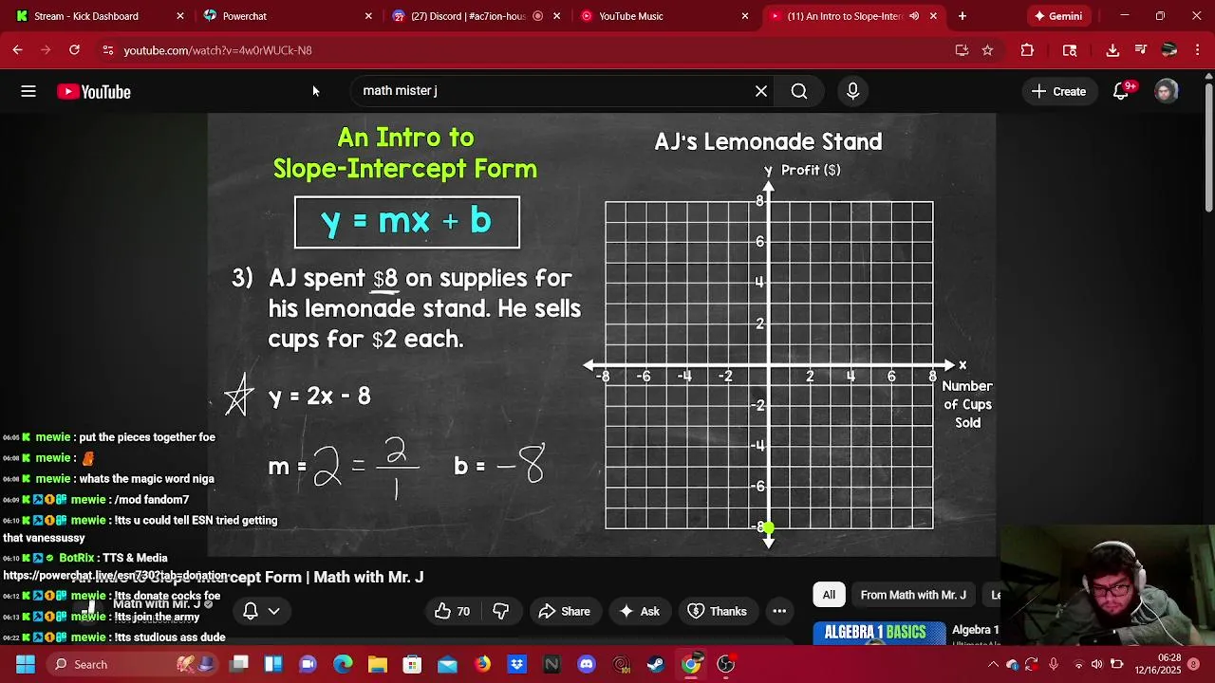1215x683 pixels.
Task: Open Windows Start menu
Action: coord(26,664)
